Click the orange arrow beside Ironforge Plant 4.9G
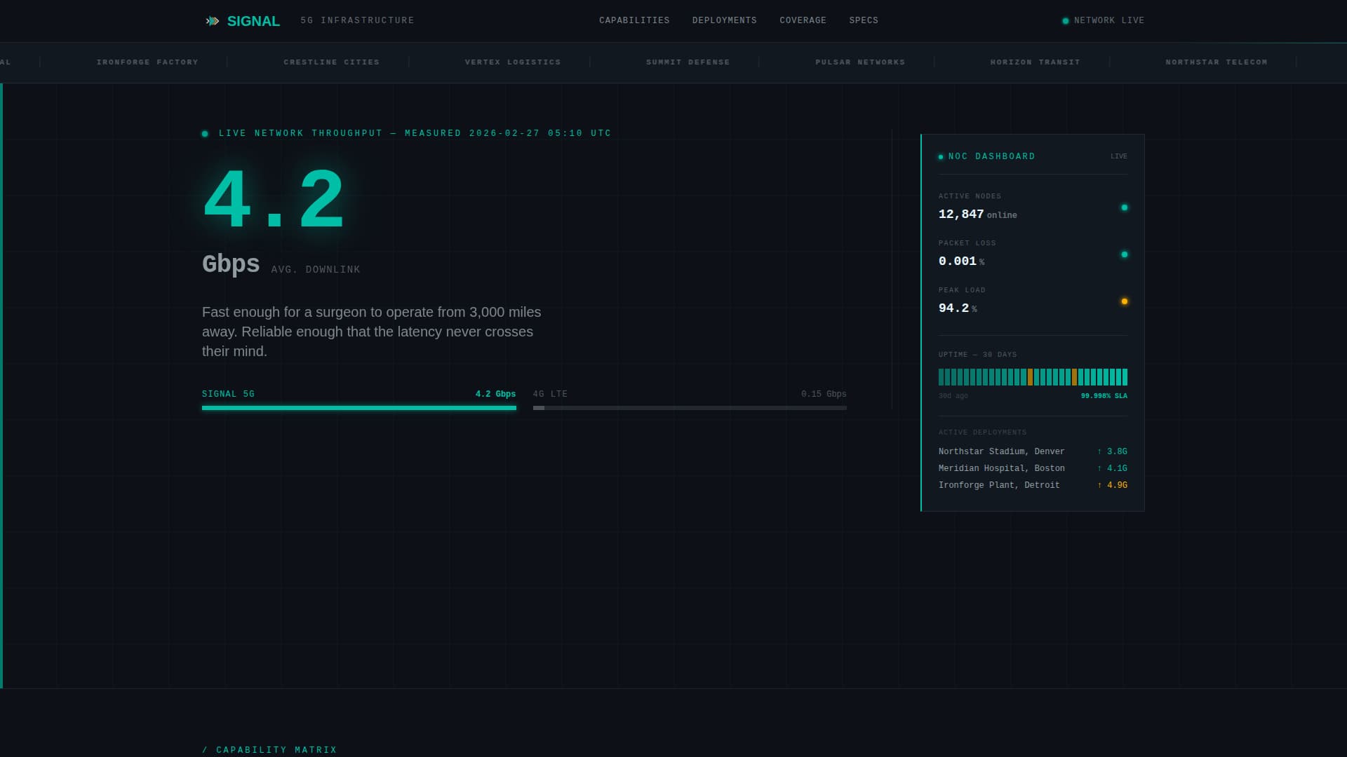 (x=1099, y=485)
